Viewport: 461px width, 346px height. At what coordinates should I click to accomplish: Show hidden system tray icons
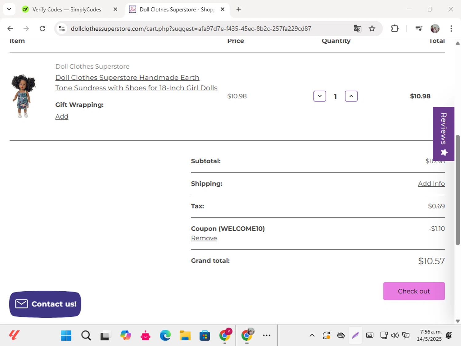pos(312,336)
